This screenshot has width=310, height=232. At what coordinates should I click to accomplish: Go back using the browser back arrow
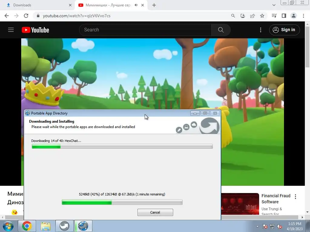(7, 16)
